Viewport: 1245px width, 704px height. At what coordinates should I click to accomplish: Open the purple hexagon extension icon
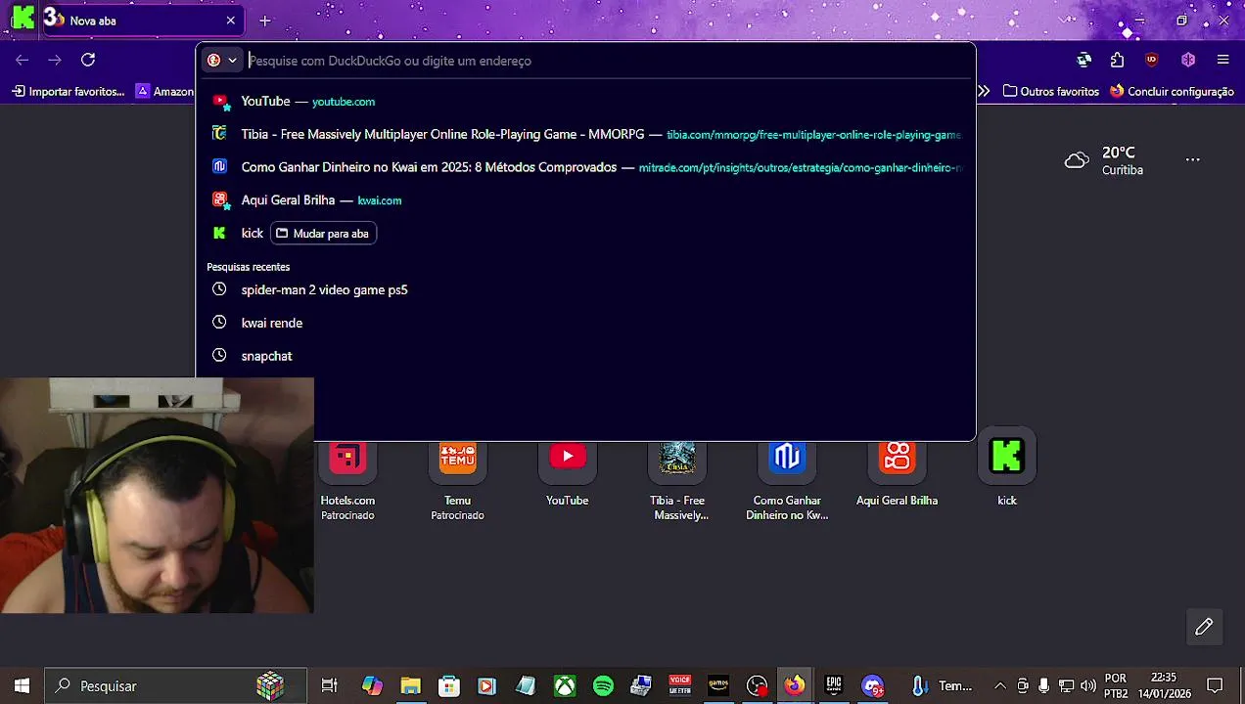click(1188, 60)
